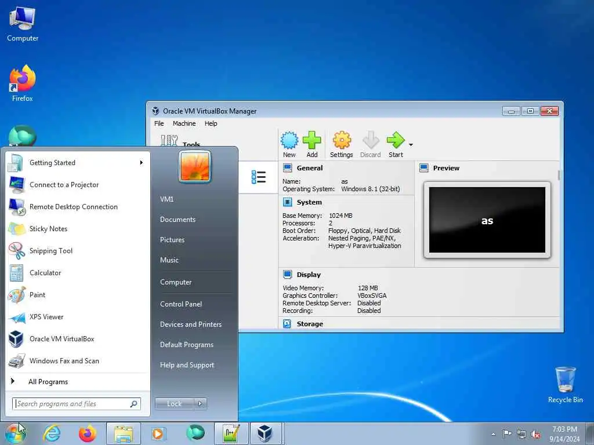Image resolution: width=594 pixels, height=445 pixels.
Task: Open the General section heading link
Action: [x=310, y=168]
